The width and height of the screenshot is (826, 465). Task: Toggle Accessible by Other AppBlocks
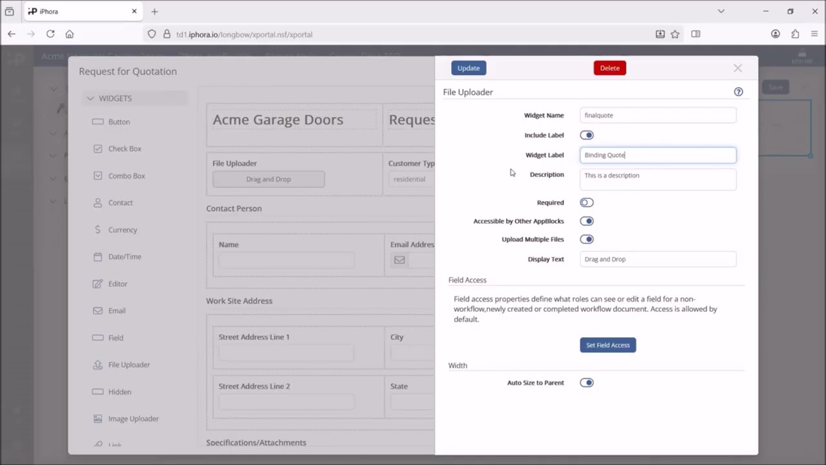tap(587, 221)
